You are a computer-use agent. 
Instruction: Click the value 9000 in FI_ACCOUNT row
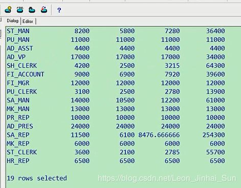tap(82, 74)
